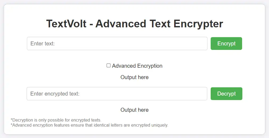Click the green Encrypt button
This screenshot has height=138, width=269.
[226, 44]
